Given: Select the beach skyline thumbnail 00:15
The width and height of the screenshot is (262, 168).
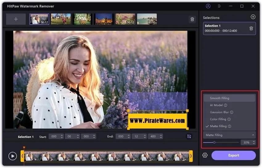Looking at the screenshot, I should point(147,19).
